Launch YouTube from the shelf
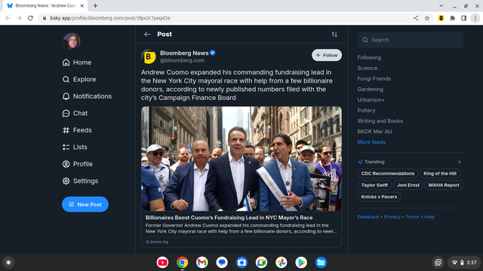The image size is (483, 271). point(162,263)
